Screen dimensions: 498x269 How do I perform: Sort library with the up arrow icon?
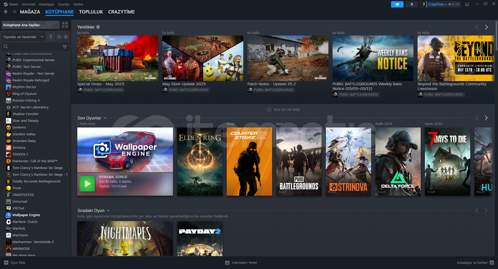pos(51,37)
